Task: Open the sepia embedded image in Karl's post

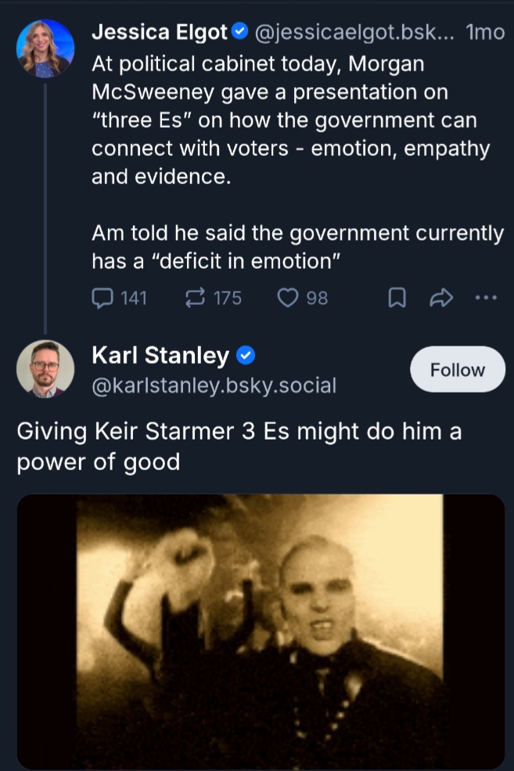Action: (261, 631)
